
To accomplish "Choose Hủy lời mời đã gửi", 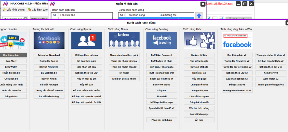I will point(87,78).
